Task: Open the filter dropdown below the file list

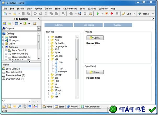Action: tap(29, 101)
